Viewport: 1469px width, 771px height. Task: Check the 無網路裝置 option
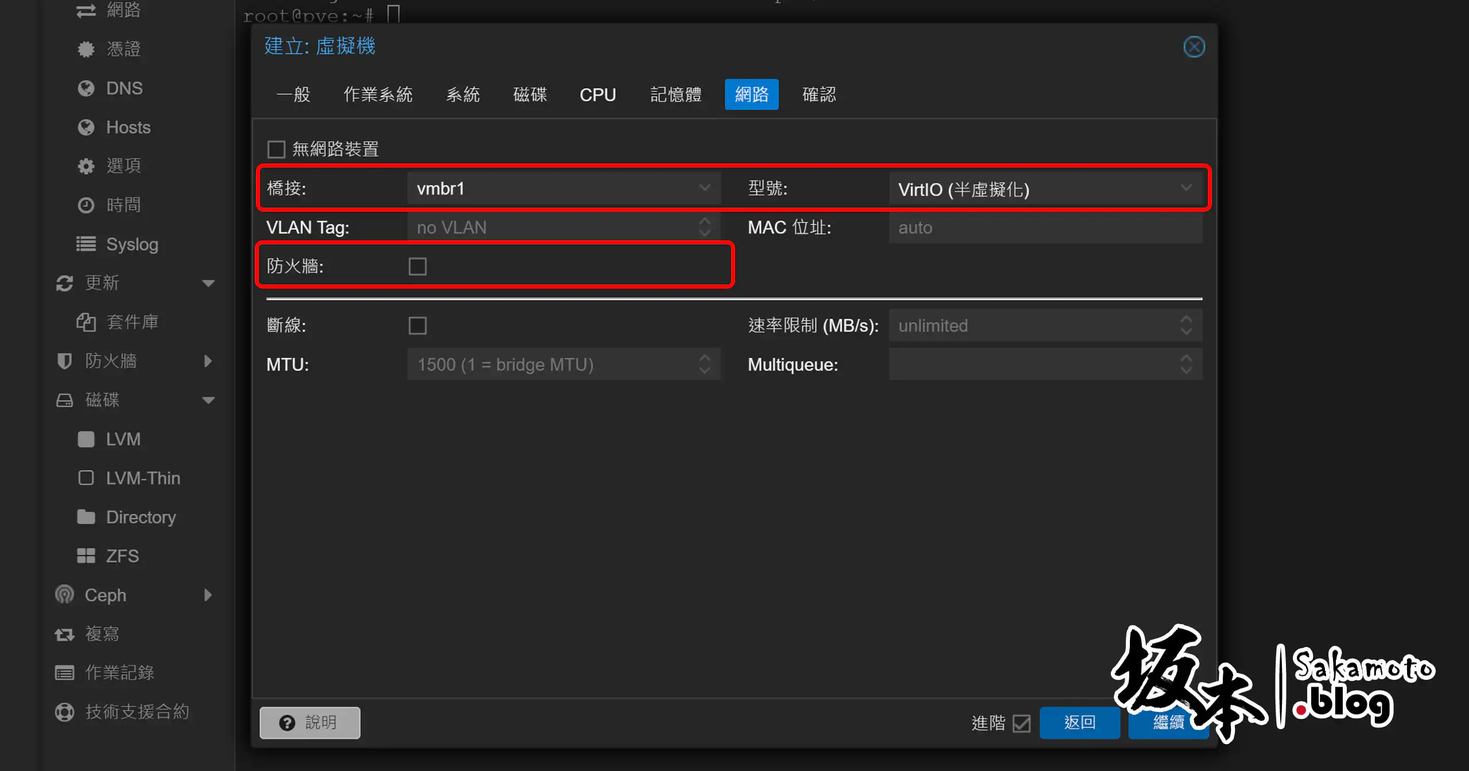click(x=277, y=149)
